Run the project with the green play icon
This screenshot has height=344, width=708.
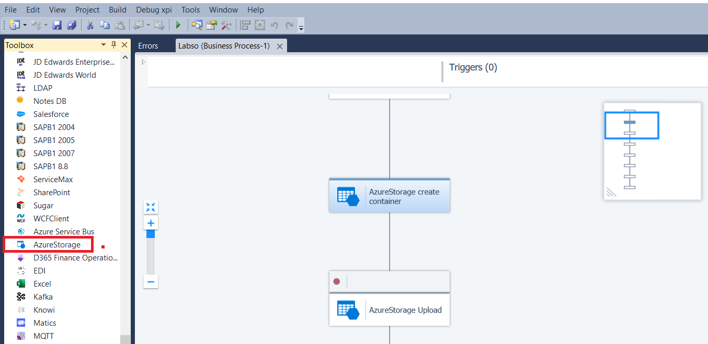(x=178, y=25)
